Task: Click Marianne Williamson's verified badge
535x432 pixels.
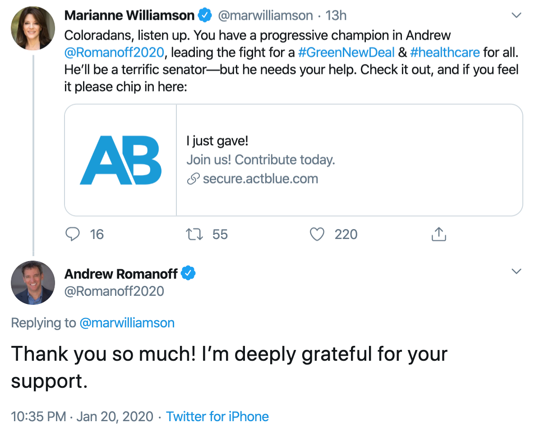Action: (205, 15)
